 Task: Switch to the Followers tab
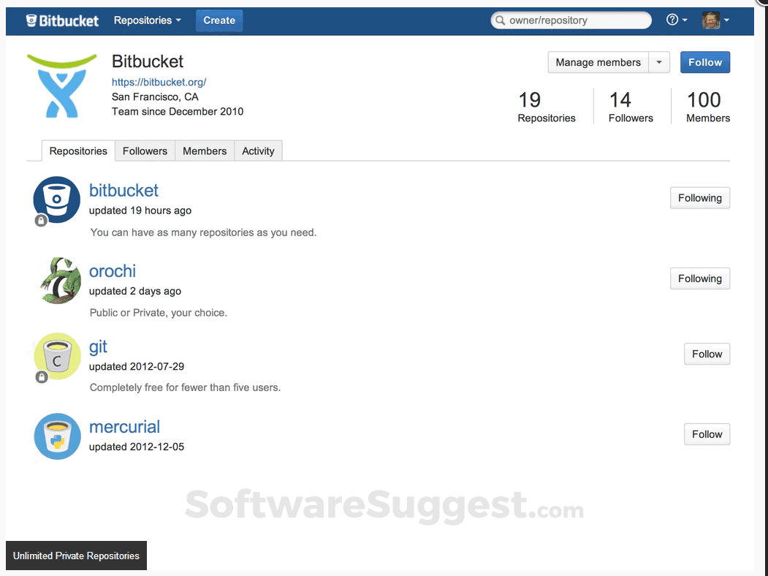145,151
